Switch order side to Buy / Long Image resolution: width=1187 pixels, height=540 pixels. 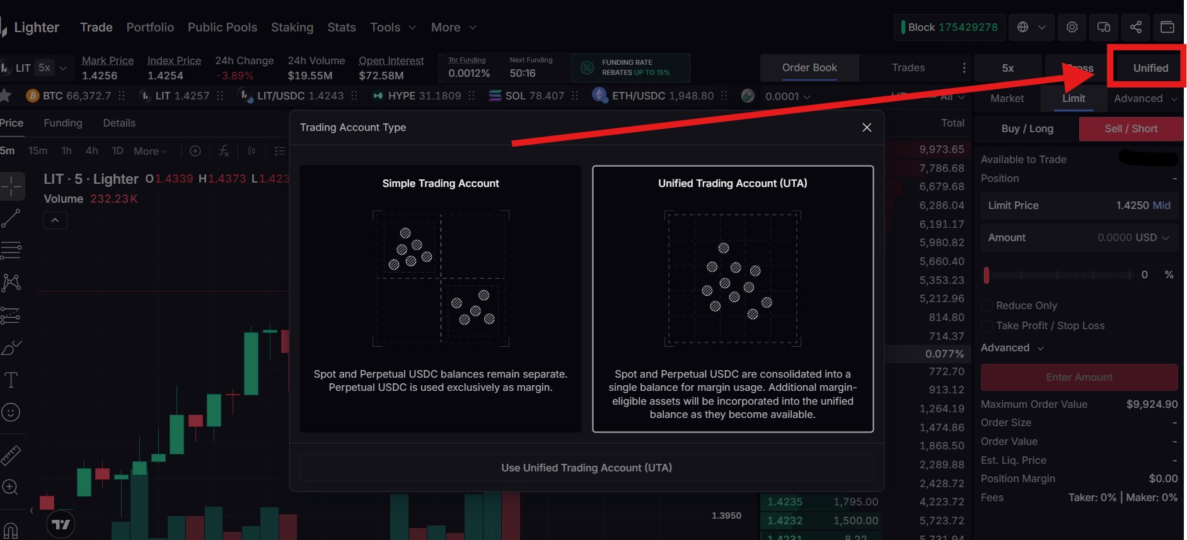pos(1028,128)
